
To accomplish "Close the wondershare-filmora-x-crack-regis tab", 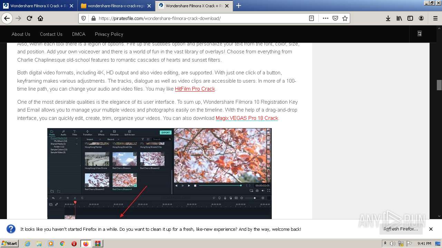I will pos(149,6).
